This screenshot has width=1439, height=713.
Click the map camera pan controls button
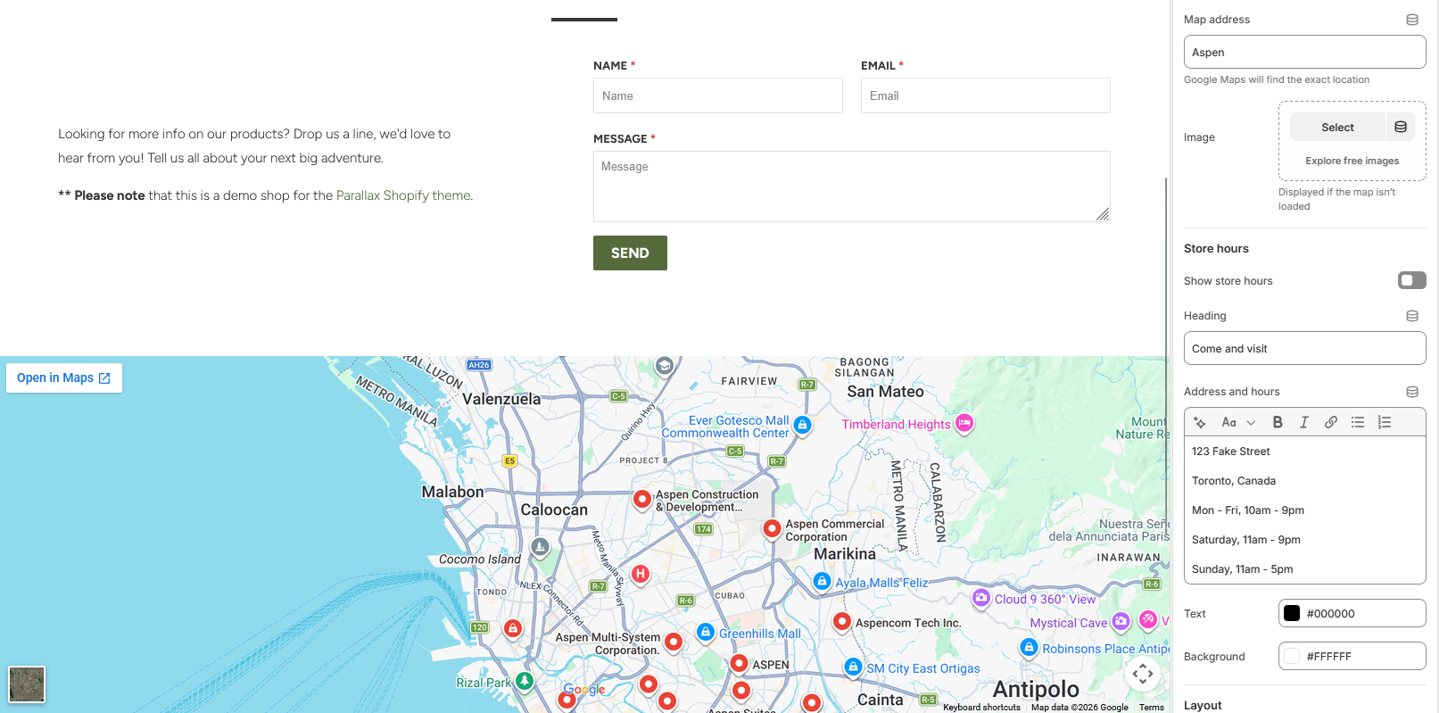click(x=1143, y=674)
